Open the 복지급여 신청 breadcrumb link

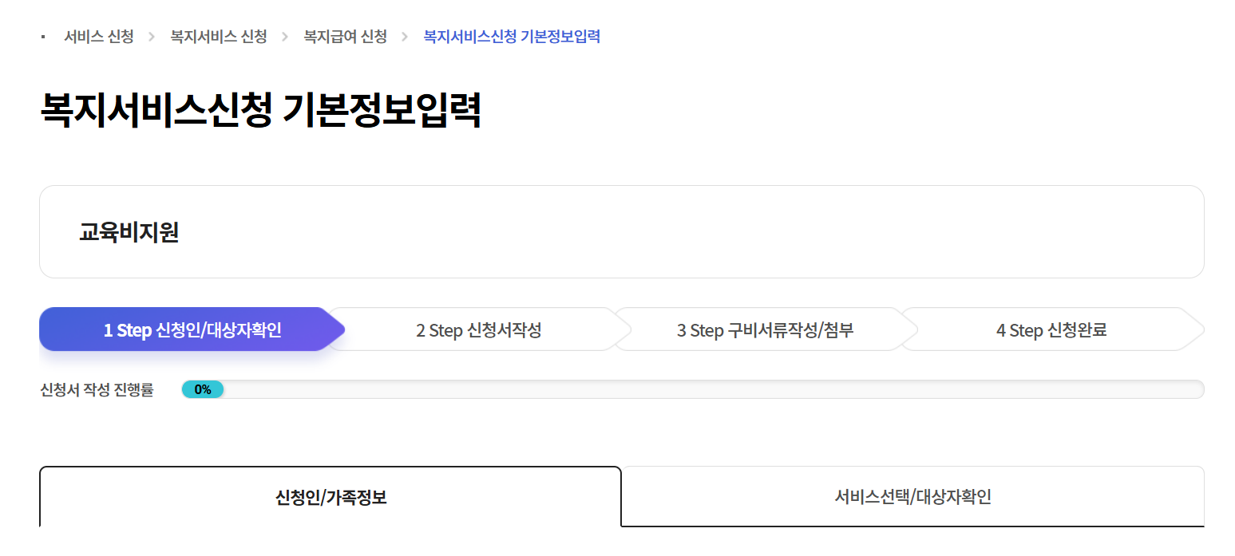click(x=345, y=37)
